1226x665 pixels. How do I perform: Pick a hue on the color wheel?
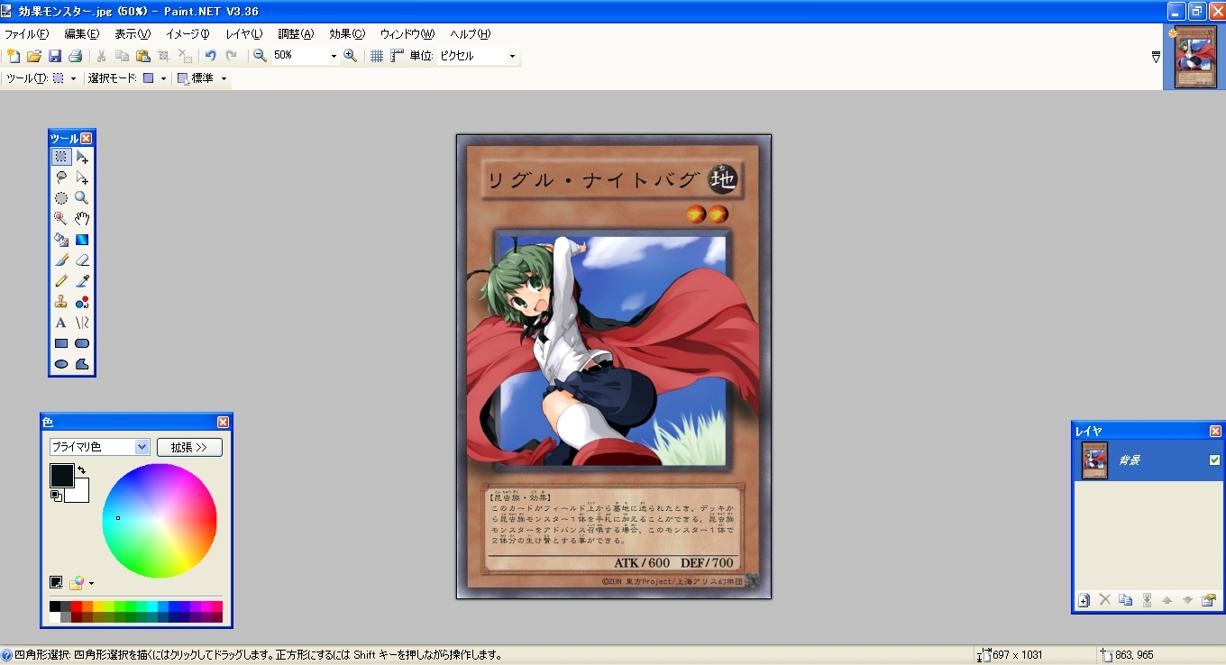tap(160, 521)
